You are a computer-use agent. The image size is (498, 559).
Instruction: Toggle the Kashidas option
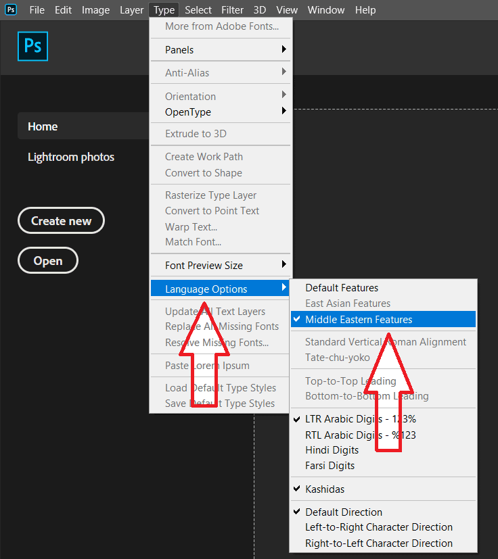384,489
